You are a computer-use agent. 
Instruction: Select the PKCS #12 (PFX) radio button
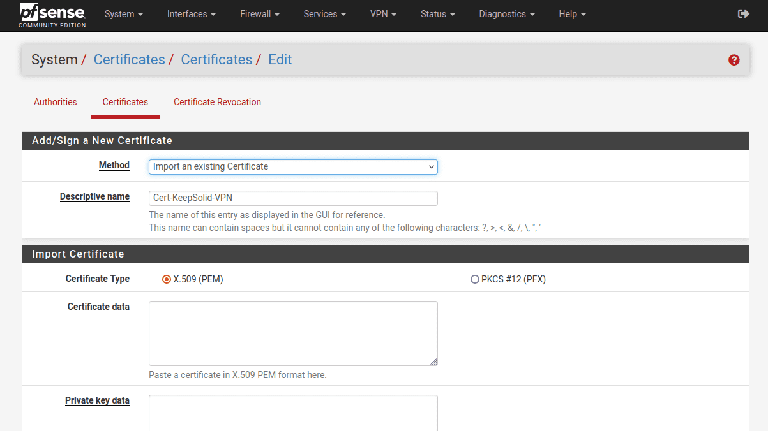tap(474, 279)
